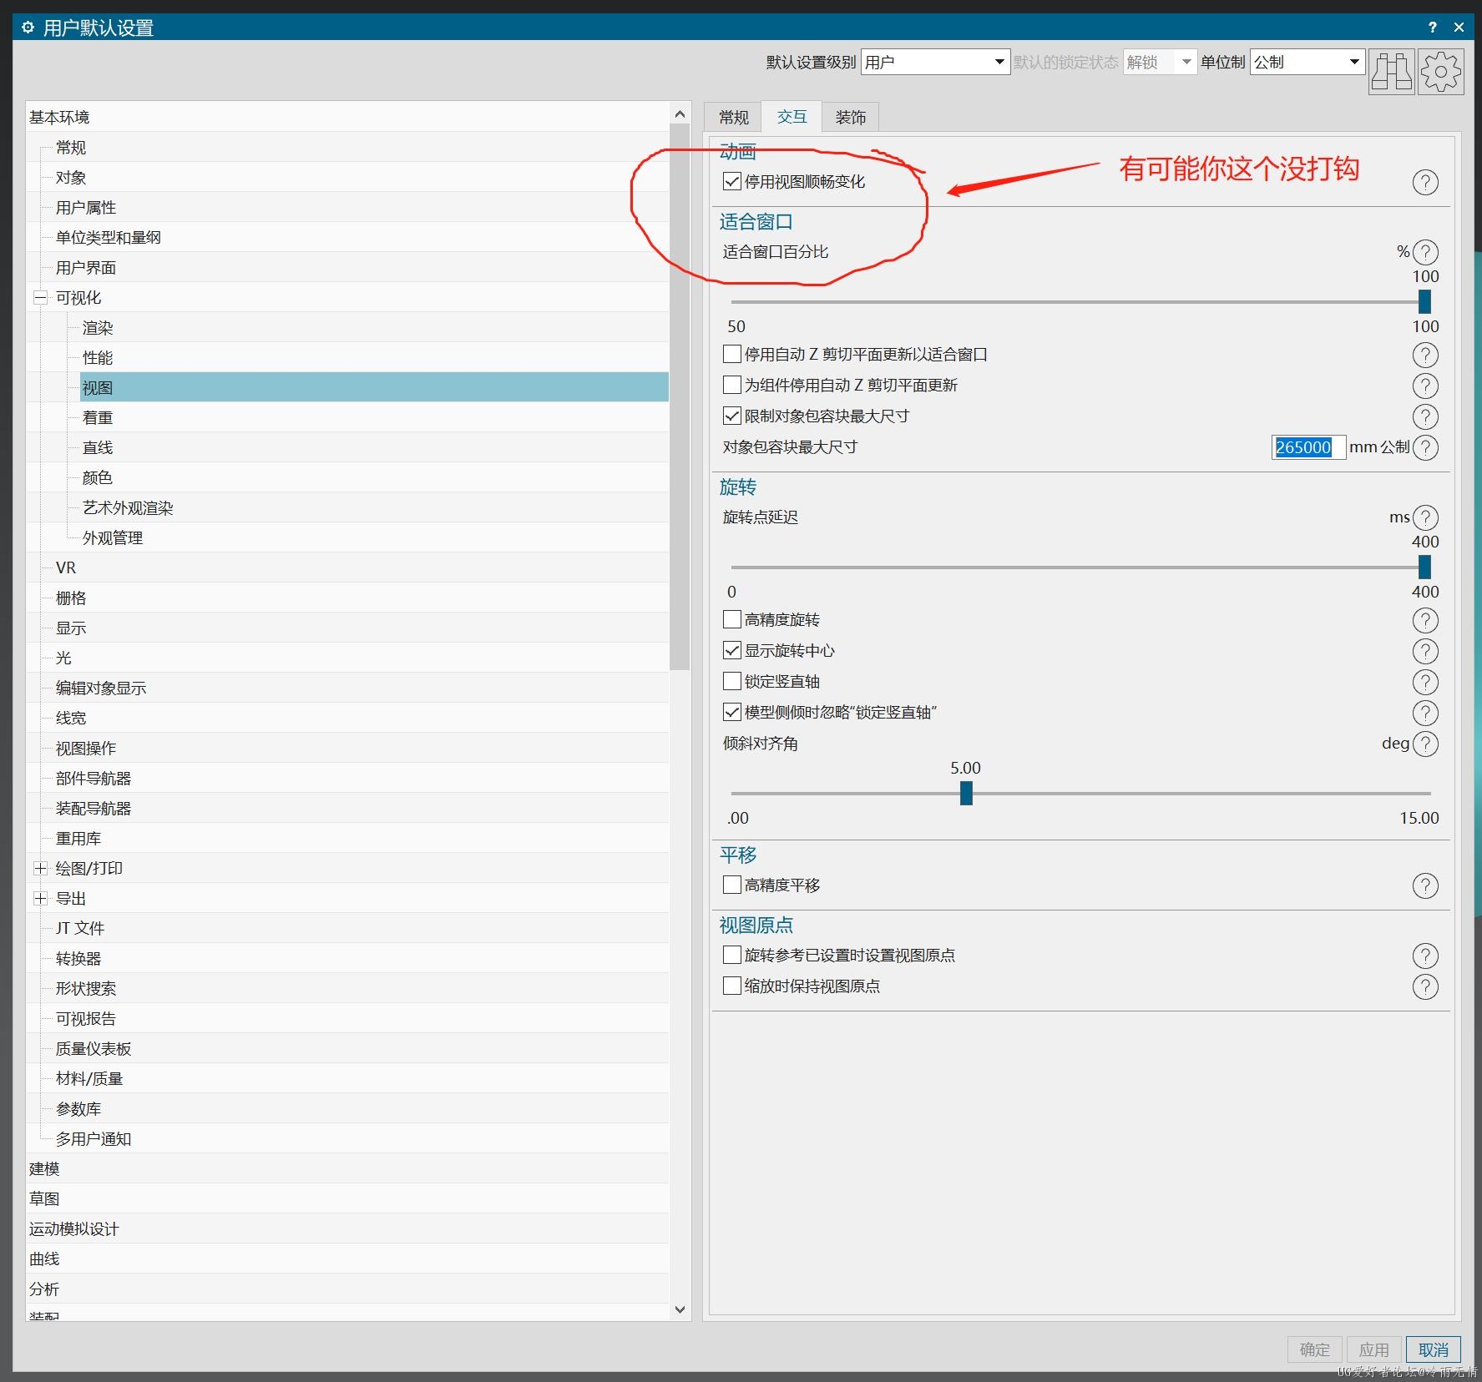The width and height of the screenshot is (1482, 1382).
Task: Enable 旋转参考已设置时设置视图原点 checkbox
Action: tap(732, 955)
